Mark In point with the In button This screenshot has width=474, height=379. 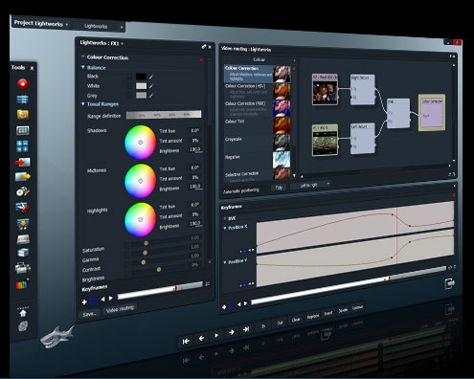tap(263, 326)
